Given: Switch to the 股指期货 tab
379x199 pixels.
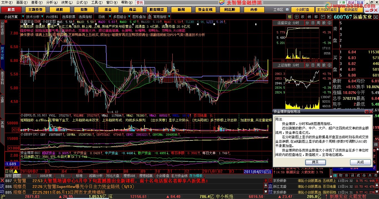Looking at the screenshot, I should 157,10.
